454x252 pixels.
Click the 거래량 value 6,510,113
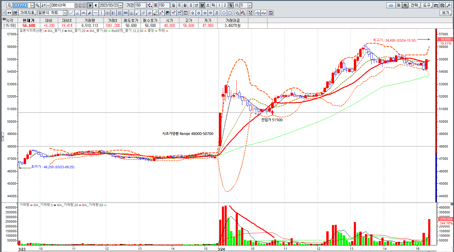[x=90, y=25]
